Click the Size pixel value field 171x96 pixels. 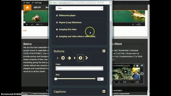coord(100,79)
